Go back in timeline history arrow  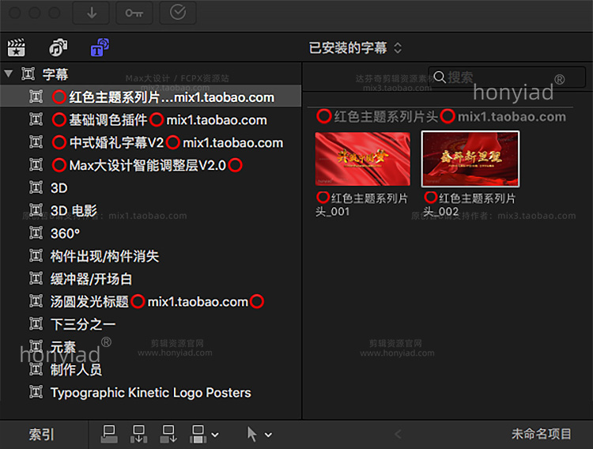pyautogui.click(x=398, y=434)
